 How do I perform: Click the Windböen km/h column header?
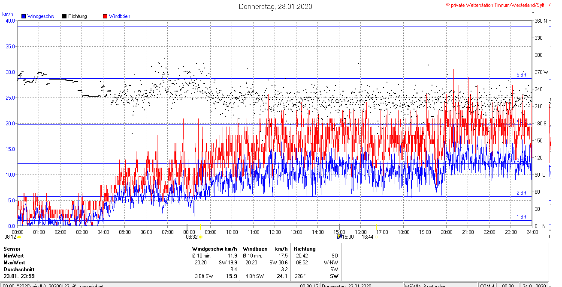[x=265, y=249]
